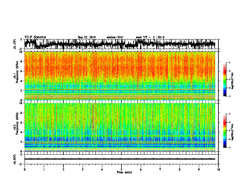Click the "2" kHz tick on ch.2 spectrogram
The width and height of the screenshot is (246, 190).
tap(21, 142)
